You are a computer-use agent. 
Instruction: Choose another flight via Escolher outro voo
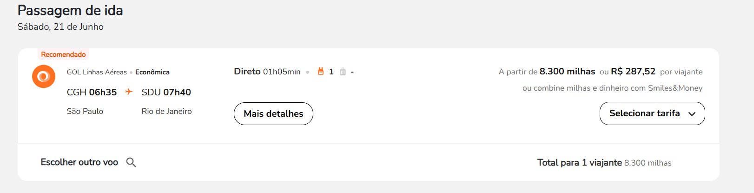(x=79, y=162)
